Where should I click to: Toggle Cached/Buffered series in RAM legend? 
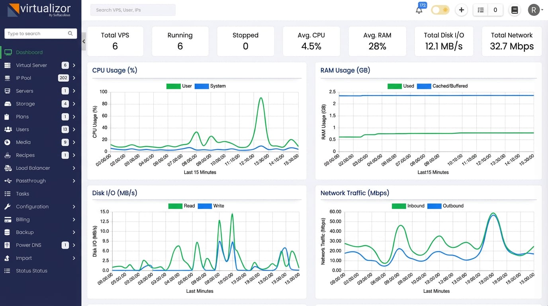[442, 86]
